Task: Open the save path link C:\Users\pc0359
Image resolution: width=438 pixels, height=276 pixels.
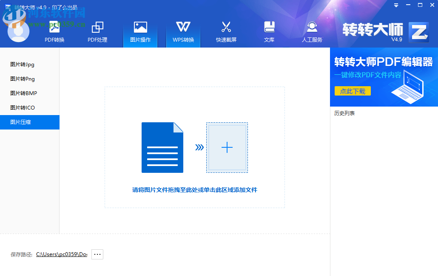Action: (x=61, y=254)
